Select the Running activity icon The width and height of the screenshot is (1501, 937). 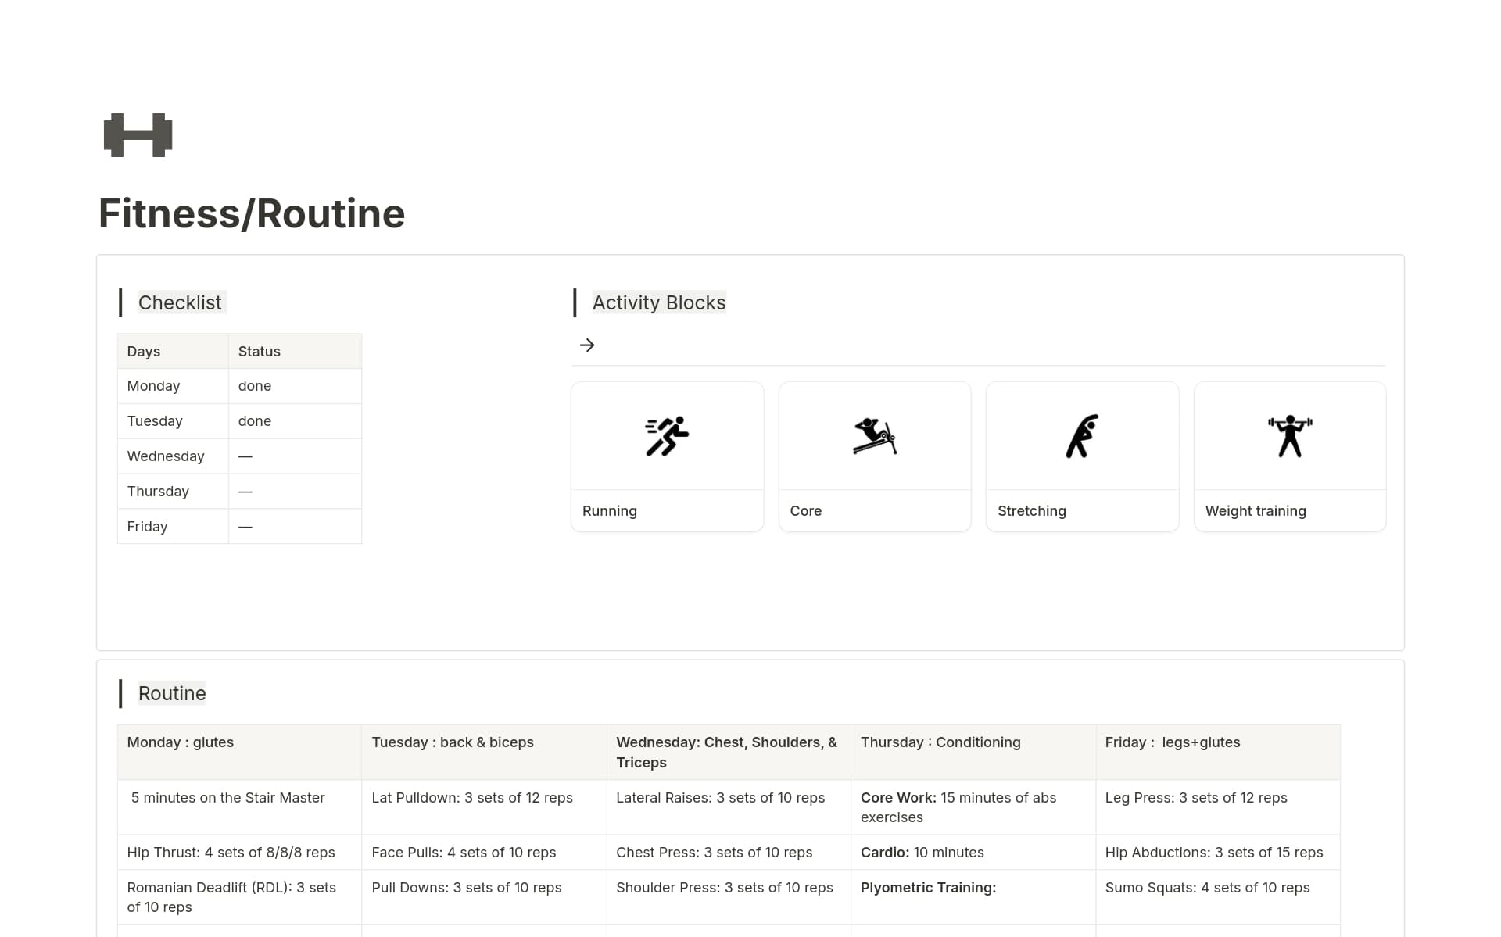pyautogui.click(x=668, y=436)
